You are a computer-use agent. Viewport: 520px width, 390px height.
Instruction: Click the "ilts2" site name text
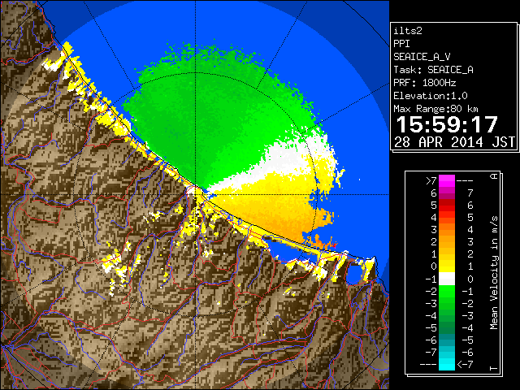[408, 31]
